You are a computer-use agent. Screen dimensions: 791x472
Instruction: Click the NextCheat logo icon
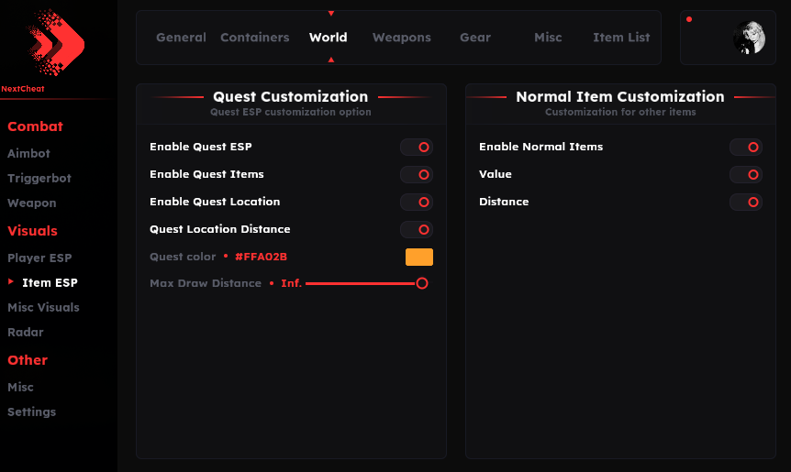pyautogui.click(x=55, y=42)
